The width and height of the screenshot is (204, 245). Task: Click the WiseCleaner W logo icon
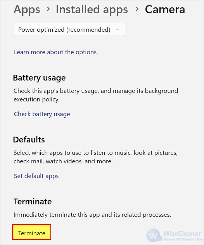(154, 235)
